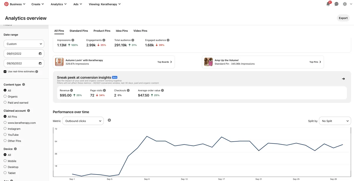Switch to the Product Pins tab
Screen dimensions: 354x181
102,31
